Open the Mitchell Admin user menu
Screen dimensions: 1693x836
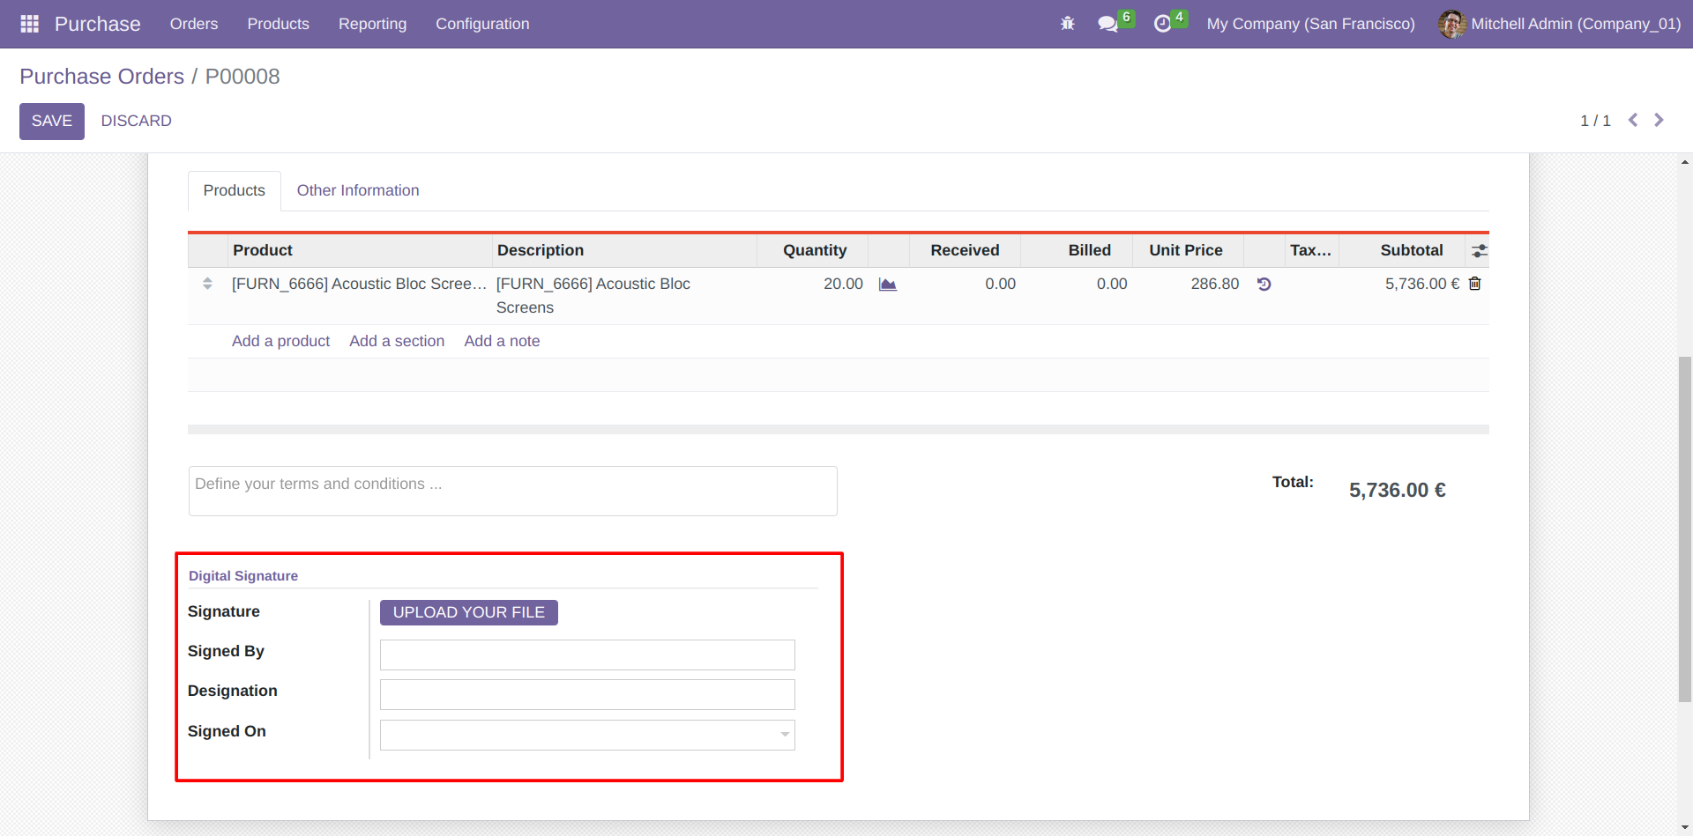coord(1560,24)
